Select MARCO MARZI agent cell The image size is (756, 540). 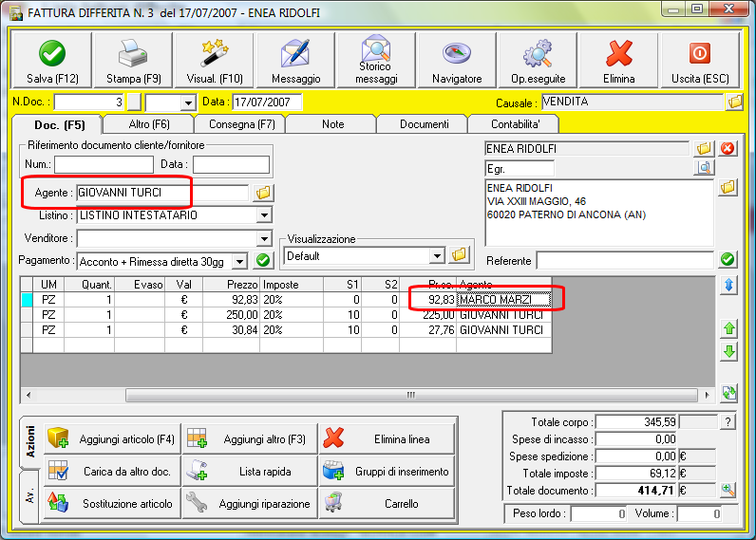[503, 300]
